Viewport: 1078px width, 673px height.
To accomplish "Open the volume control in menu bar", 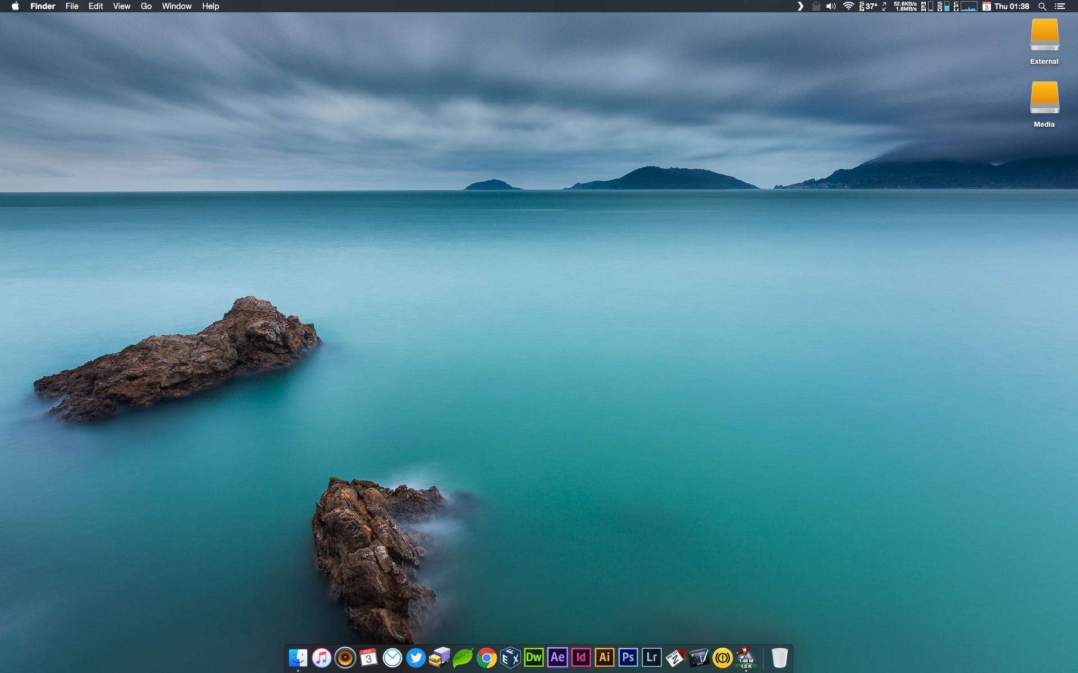I will click(x=831, y=6).
